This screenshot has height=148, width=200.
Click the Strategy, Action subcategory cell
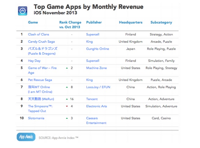click(x=161, y=34)
